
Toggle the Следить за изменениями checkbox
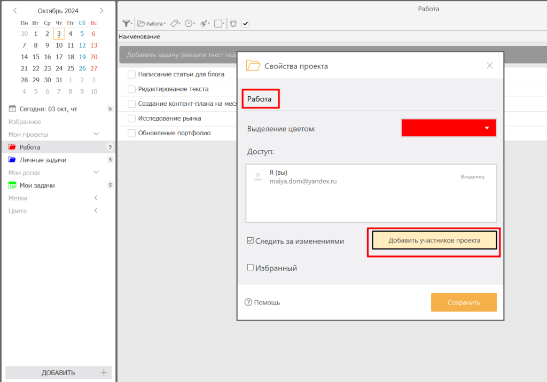(250, 241)
